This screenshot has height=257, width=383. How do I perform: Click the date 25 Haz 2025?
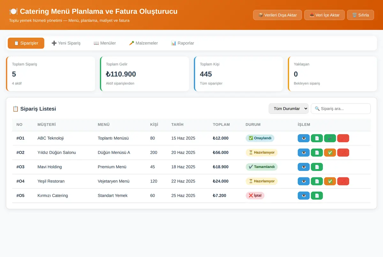[183, 196]
